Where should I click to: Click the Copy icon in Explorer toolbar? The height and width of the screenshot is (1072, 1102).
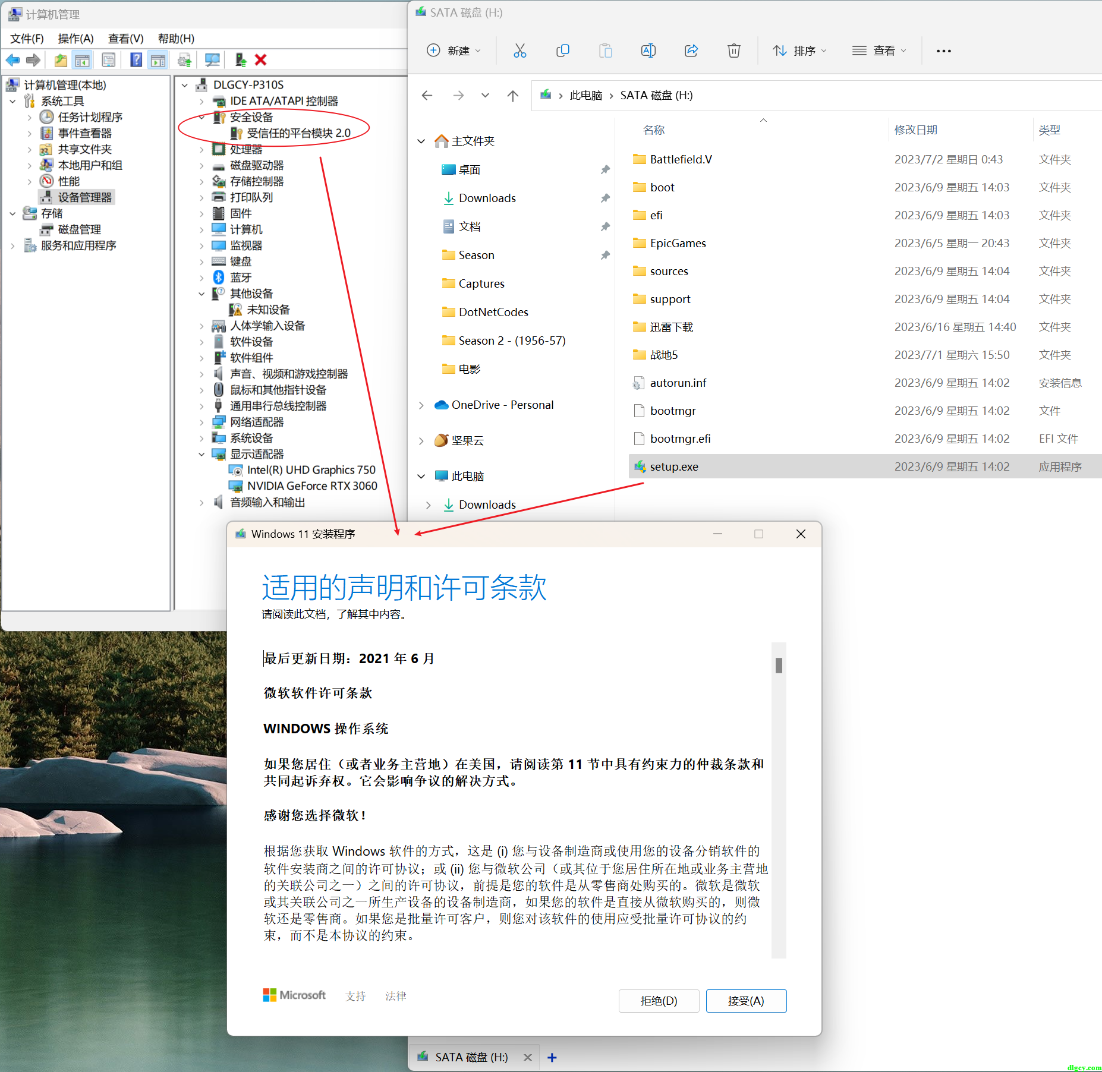pyautogui.click(x=562, y=51)
